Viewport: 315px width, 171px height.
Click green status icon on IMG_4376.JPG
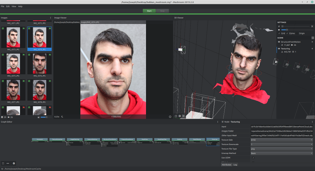(29, 55)
